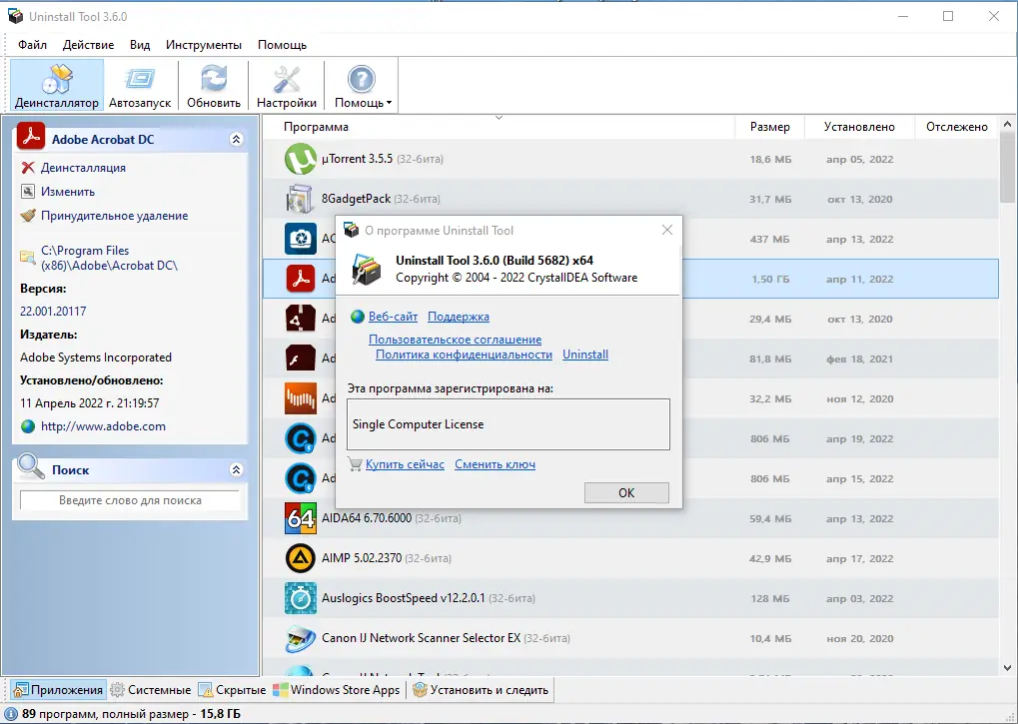This screenshot has height=724, width=1018.
Task: Collapse the Поиск search panel
Action: [x=236, y=469]
